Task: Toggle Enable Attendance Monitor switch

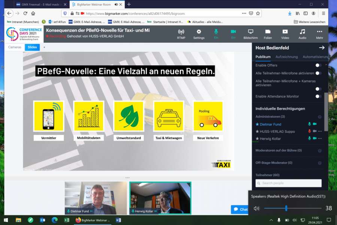Action: coord(318,96)
